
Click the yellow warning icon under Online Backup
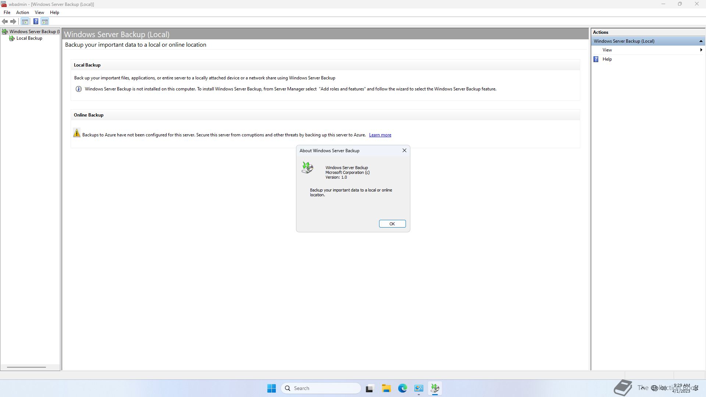pos(76,133)
